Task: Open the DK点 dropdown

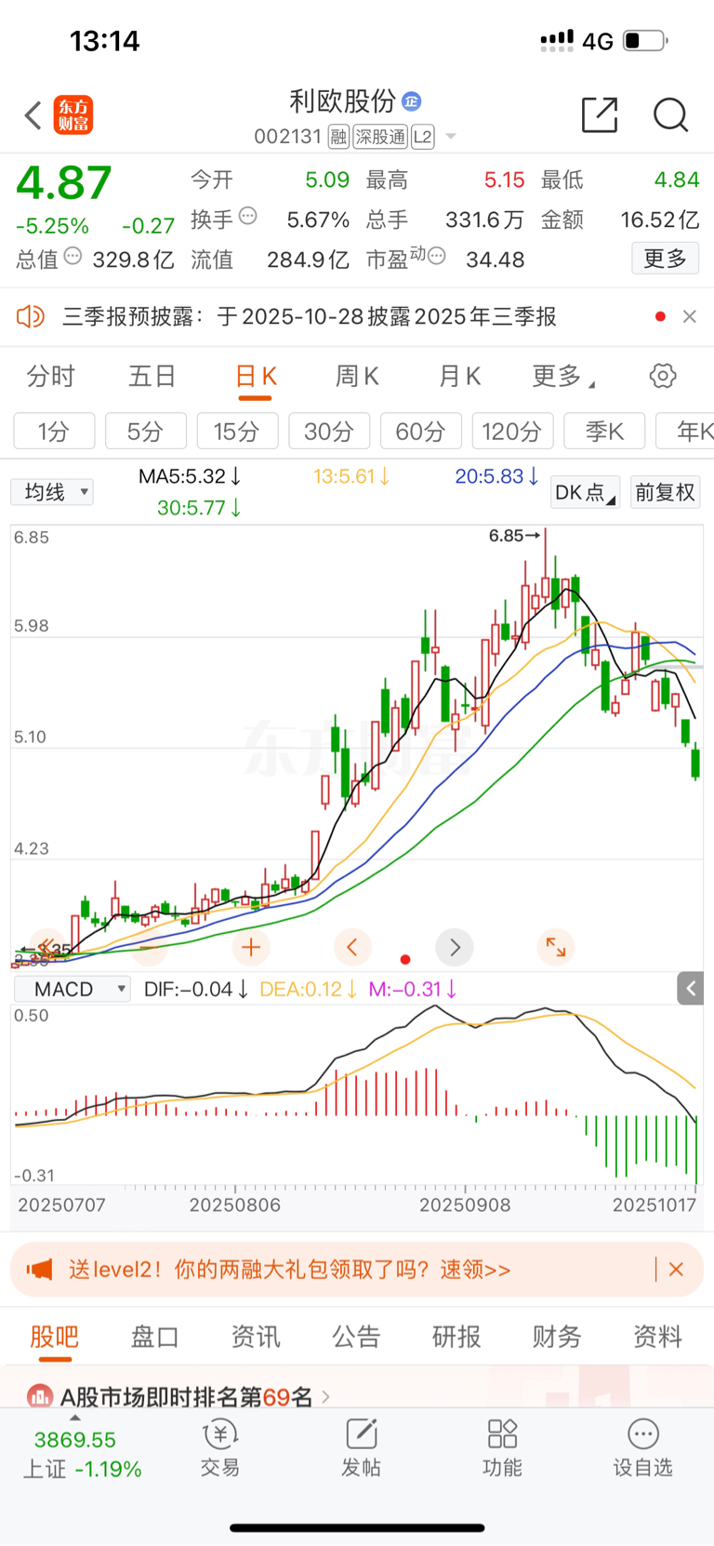Action: [x=585, y=492]
